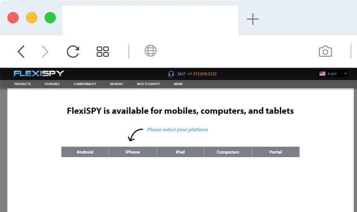The width and height of the screenshot is (357, 212).
Task: Go back with the browser back arrow
Action: click(x=21, y=52)
